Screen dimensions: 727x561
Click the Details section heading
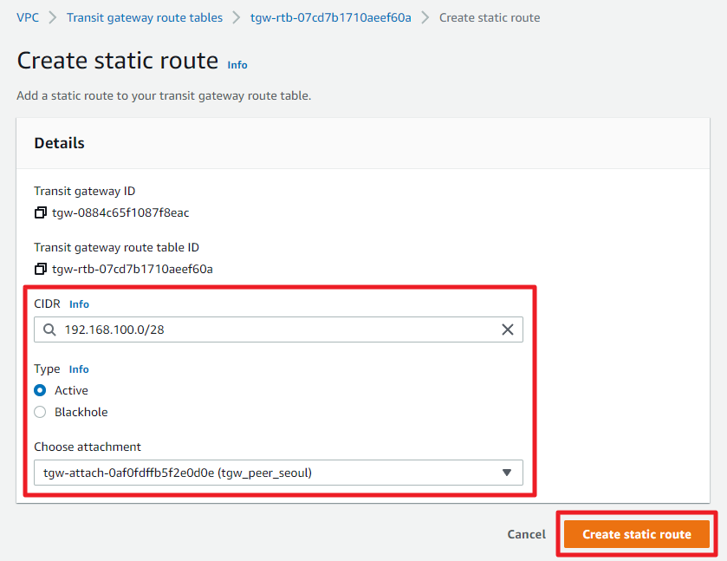click(x=59, y=143)
